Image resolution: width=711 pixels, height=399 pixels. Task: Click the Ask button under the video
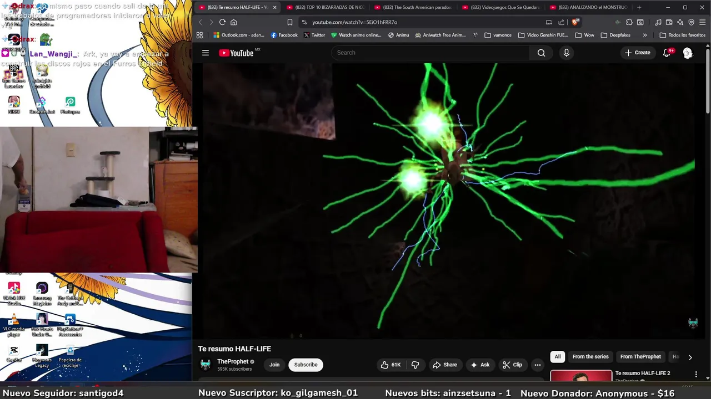point(480,365)
